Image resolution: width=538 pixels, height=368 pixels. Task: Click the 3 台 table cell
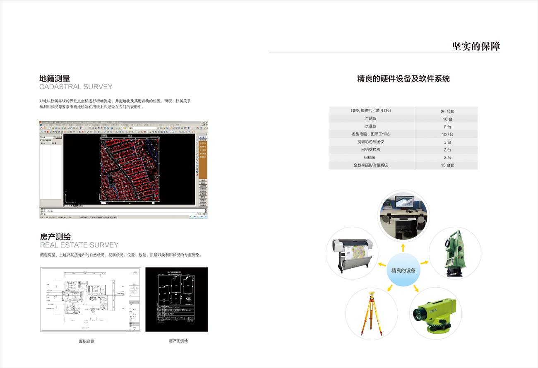[447, 142]
